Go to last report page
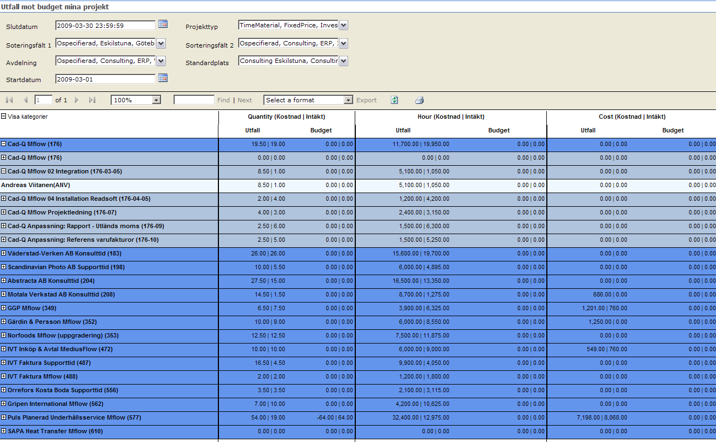Screen dimensions: 716x442 pos(92,100)
